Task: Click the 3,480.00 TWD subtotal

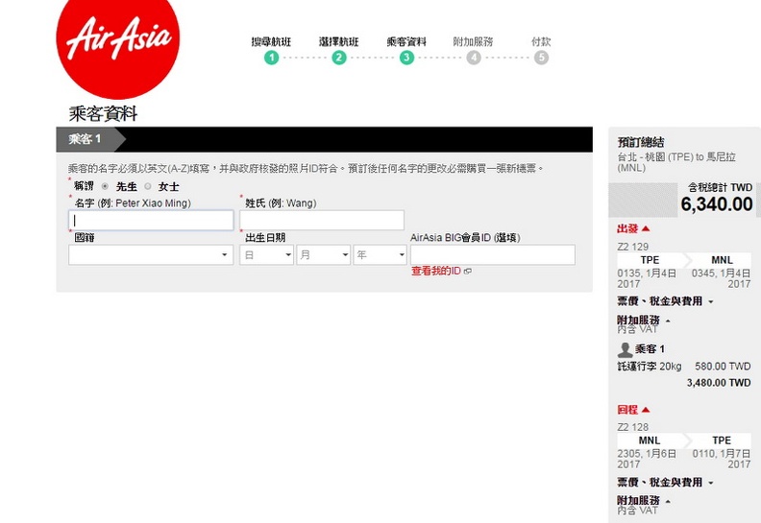Action: tap(719, 383)
